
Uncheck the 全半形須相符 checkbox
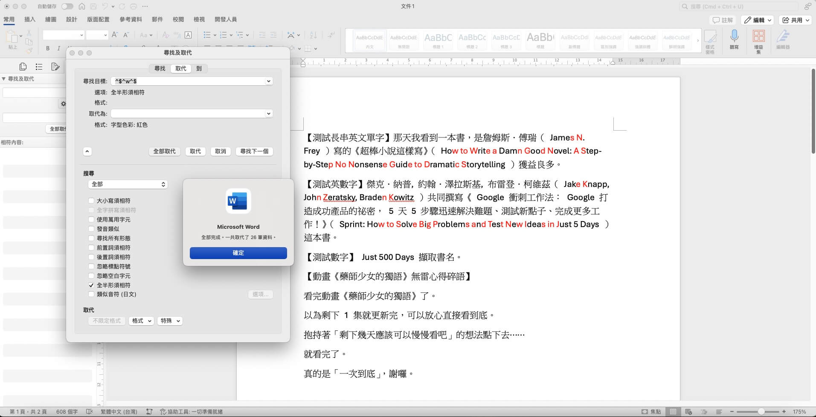pos(91,285)
